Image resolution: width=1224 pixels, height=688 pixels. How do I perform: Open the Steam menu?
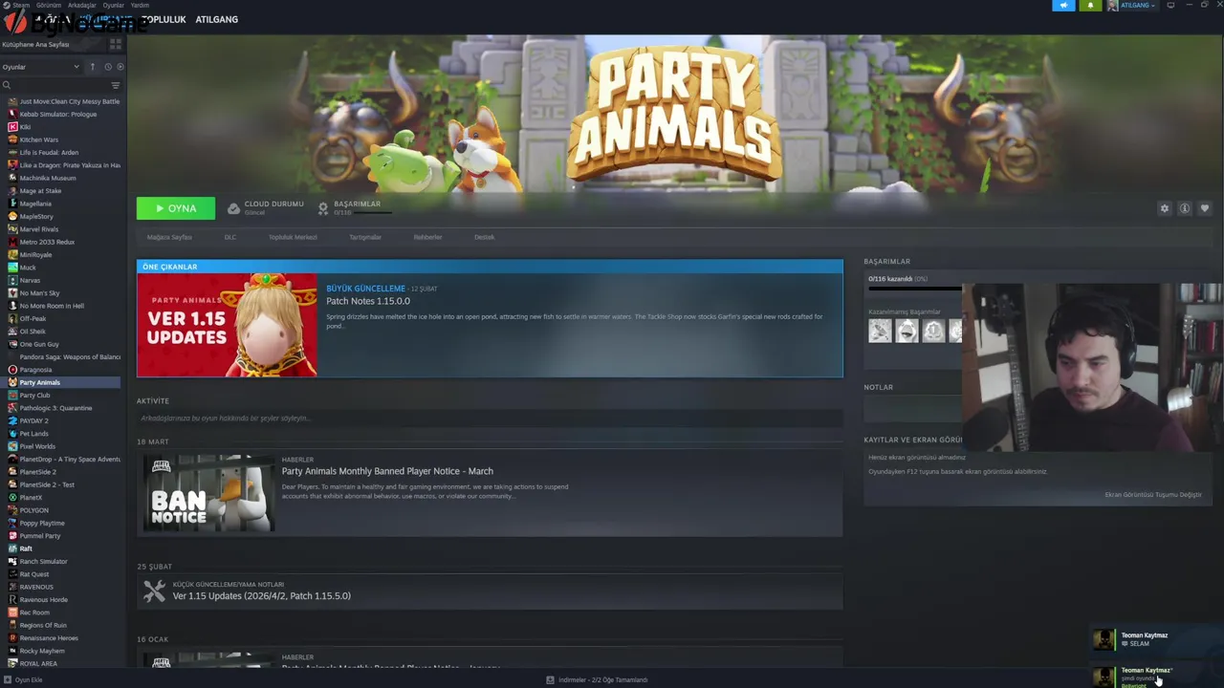tap(21, 5)
